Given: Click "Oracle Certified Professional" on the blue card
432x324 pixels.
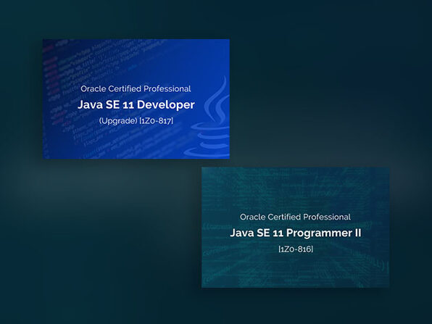Looking at the screenshot, I should pos(136,88).
